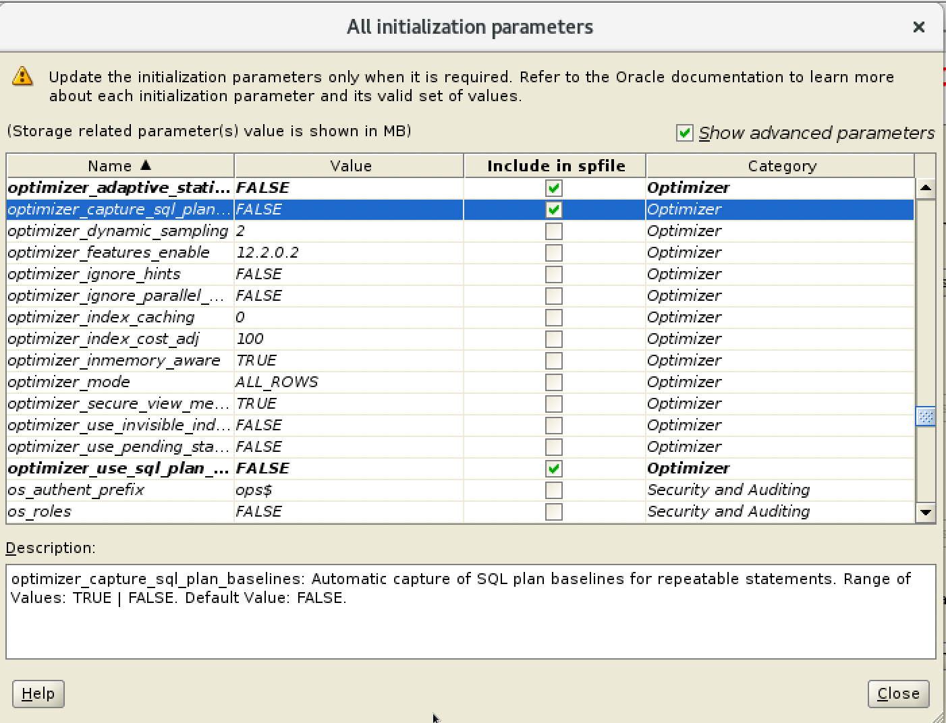This screenshot has width=946, height=723.
Task: Check spfile box for optimizer_use_invisible_ind row
Action: point(554,426)
